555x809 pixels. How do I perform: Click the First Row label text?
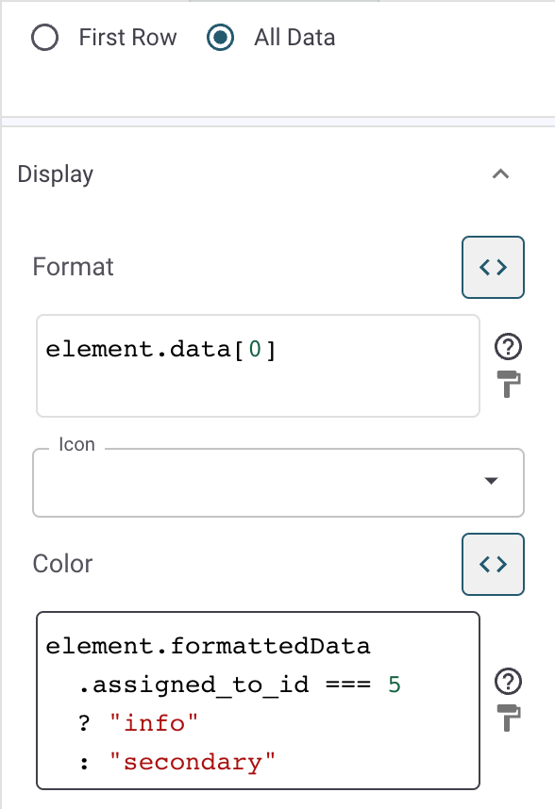127,38
